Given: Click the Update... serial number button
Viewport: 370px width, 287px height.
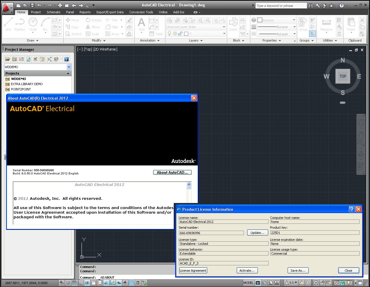Looking at the screenshot, I should (257, 233).
